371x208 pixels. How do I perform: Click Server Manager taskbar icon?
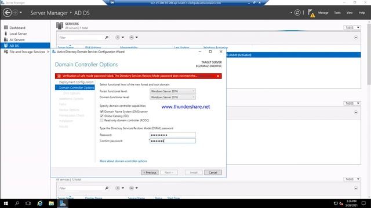coord(63,203)
